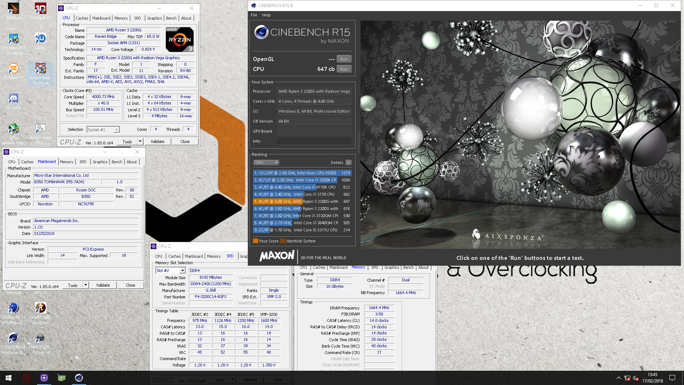Open Memory tab in Mainboard CPU-Z window
The width and height of the screenshot is (684, 385).
[x=67, y=162]
